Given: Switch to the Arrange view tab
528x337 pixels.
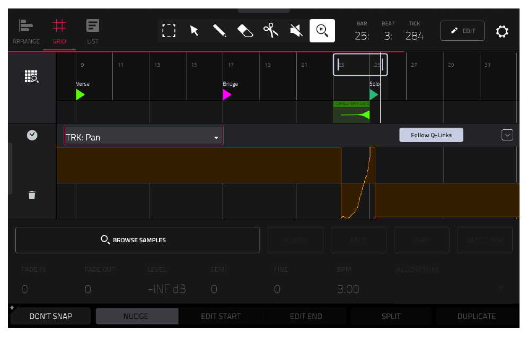Looking at the screenshot, I should (x=26, y=32).
